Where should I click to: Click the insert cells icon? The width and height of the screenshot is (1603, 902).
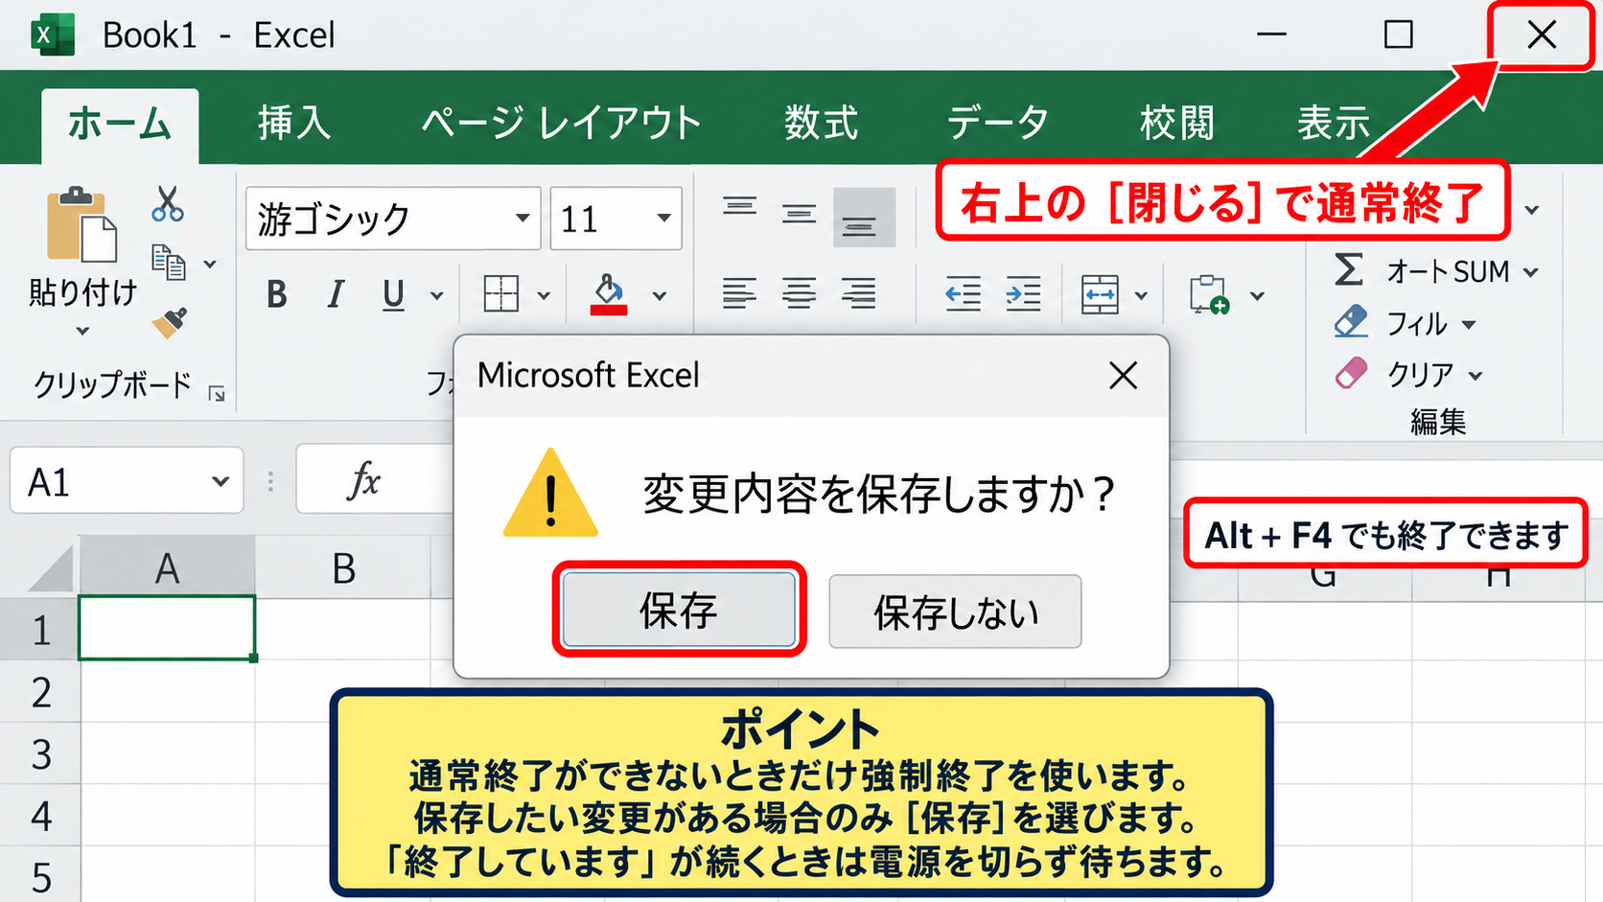click(x=1209, y=294)
